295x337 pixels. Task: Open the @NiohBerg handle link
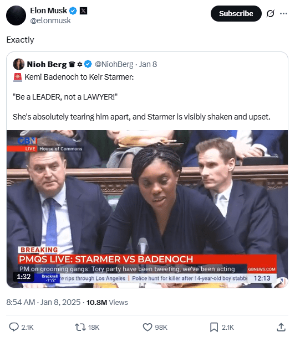[114, 64]
